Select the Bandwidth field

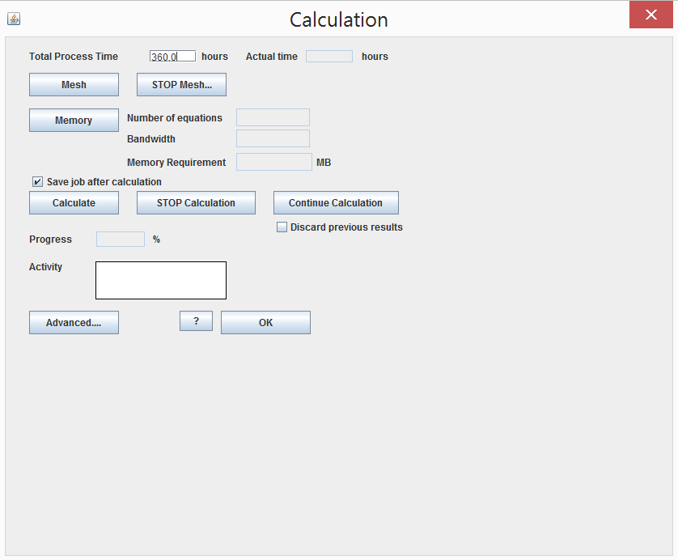(x=273, y=139)
